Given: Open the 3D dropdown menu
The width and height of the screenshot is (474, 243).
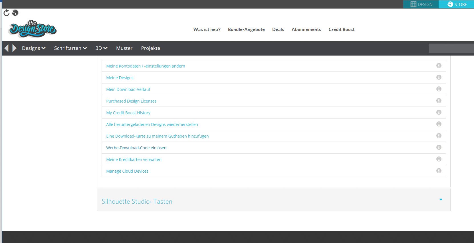Looking at the screenshot, I should click(101, 48).
